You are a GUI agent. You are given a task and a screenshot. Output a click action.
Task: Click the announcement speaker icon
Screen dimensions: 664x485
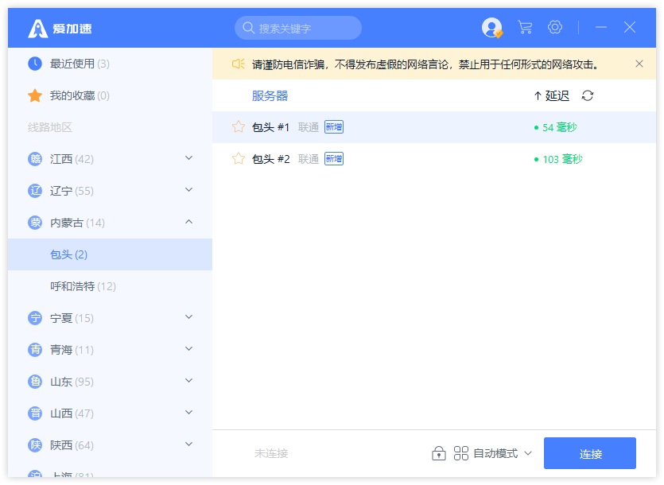(239, 64)
